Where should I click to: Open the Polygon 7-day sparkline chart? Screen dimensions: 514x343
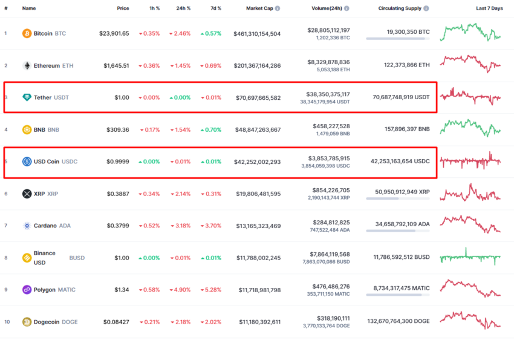pos(470,289)
